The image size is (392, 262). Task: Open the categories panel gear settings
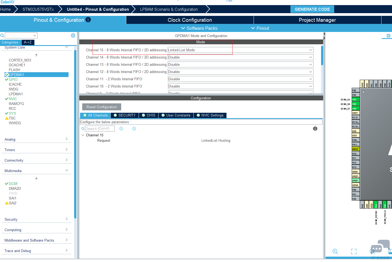pos(73,35)
